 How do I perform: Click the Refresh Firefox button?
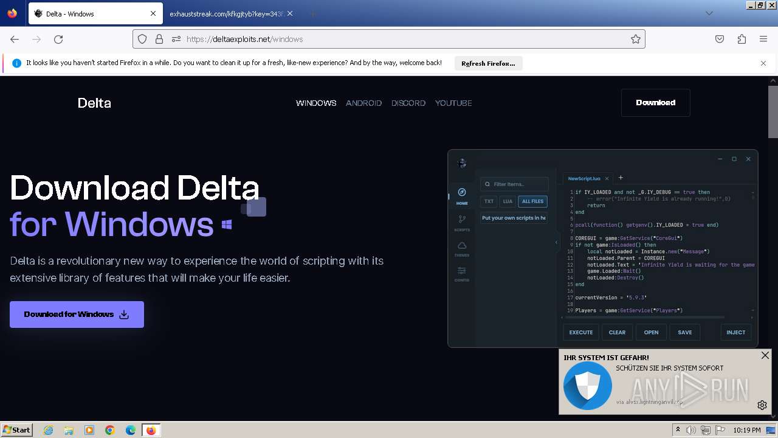(x=488, y=63)
